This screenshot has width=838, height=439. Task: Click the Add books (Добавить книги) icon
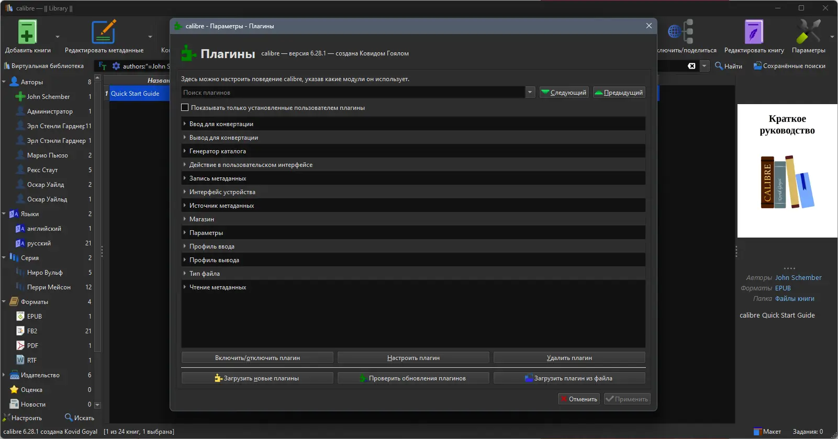coord(27,32)
